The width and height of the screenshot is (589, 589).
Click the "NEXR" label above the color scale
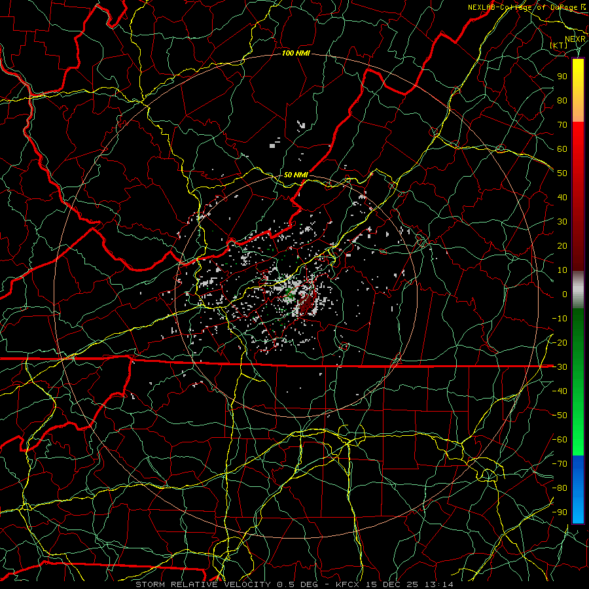[x=575, y=39]
